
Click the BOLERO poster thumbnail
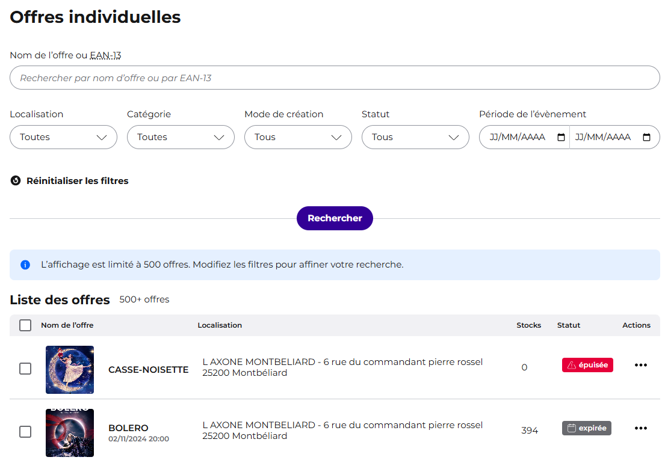tap(70, 433)
